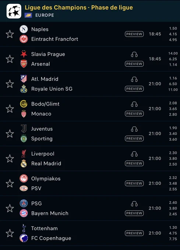Select the 1.14 odds for Arsenal win
180x250 pixels.
click(x=173, y=65)
